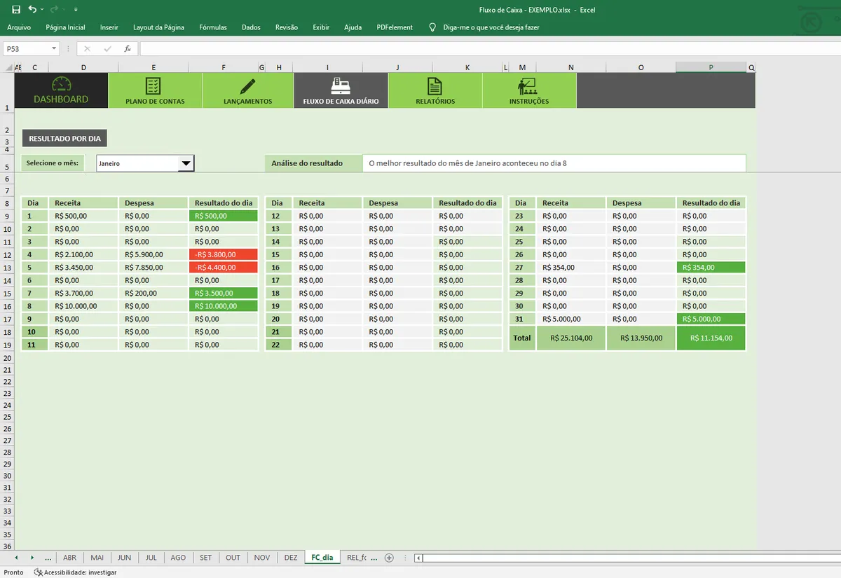The width and height of the screenshot is (841, 578).
Task: Open Plano de Contas checklist icon
Action: (153, 86)
